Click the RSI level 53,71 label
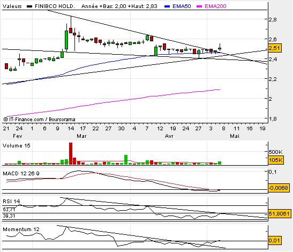293x252 pixels. pyautogui.click(x=9, y=210)
